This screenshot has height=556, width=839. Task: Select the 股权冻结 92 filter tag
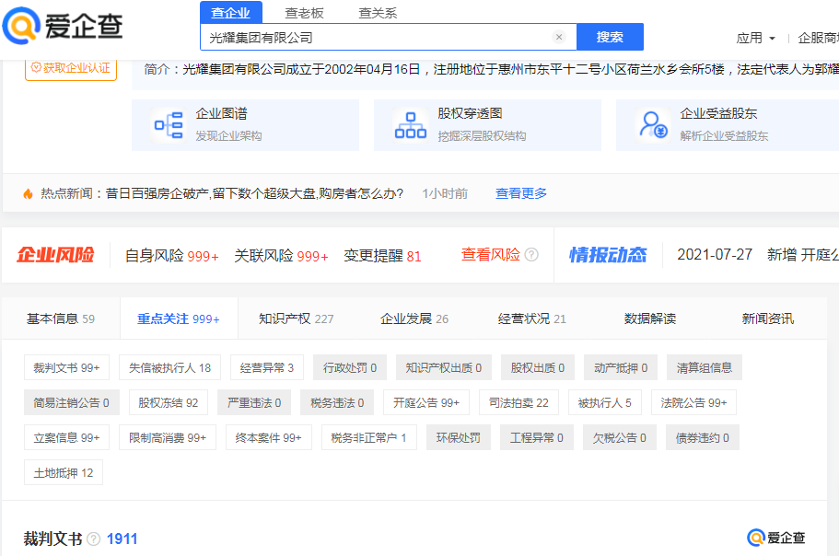[168, 402]
